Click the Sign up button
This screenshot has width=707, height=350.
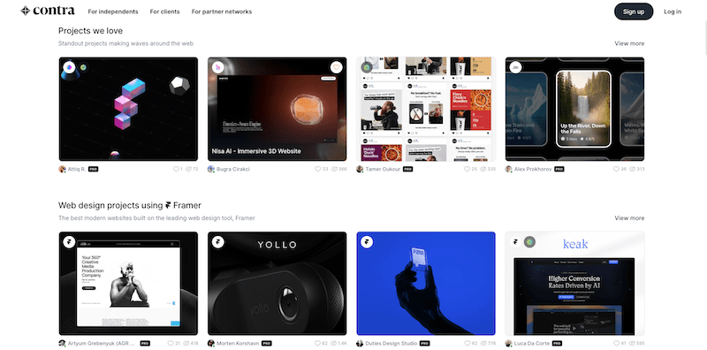[x=634, y=11]
